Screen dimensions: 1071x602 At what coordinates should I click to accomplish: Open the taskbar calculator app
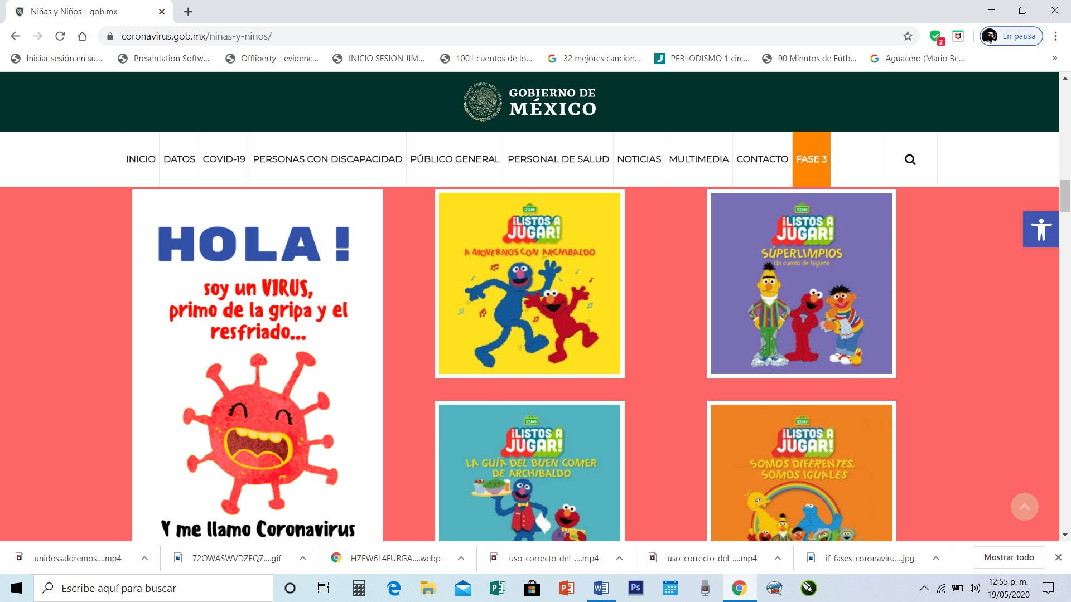point(359,588)
